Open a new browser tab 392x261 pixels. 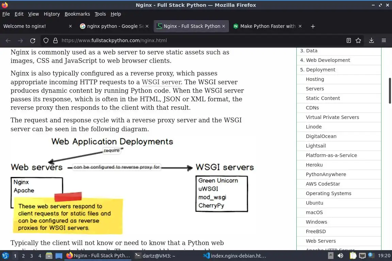coord(313,26)
